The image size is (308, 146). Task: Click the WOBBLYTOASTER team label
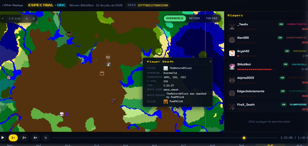point(297,24)
